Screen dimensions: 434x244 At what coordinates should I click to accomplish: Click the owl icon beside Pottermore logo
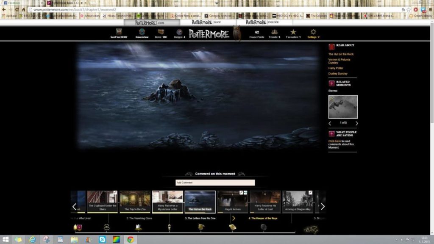click(237, 33)
